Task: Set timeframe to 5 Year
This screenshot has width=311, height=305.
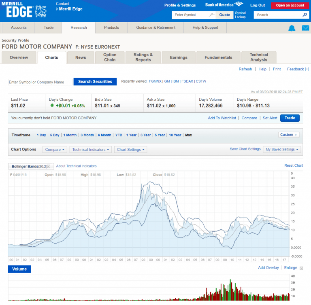Action: [160, 135]
